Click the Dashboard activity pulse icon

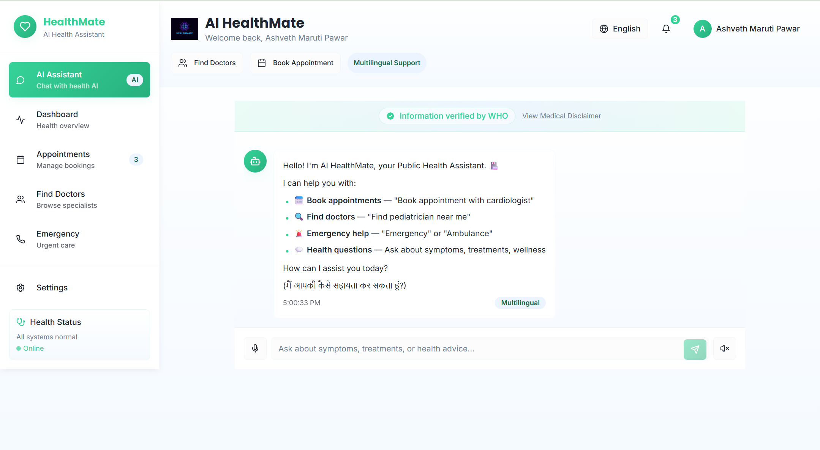(x=21, y=120)
